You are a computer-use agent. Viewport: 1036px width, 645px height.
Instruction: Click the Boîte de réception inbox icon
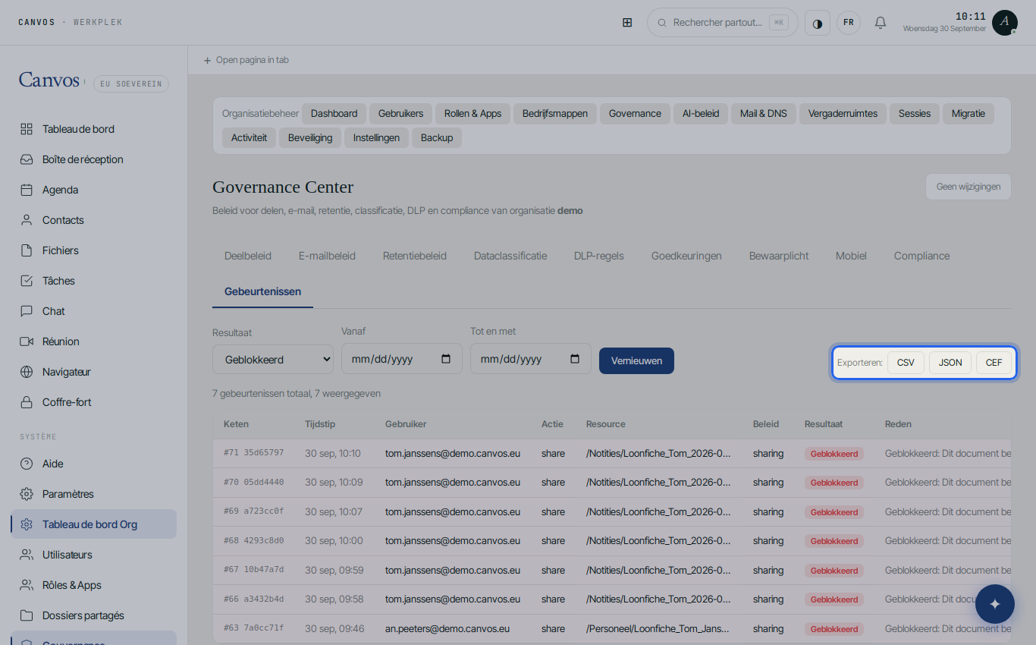[27, 159]
